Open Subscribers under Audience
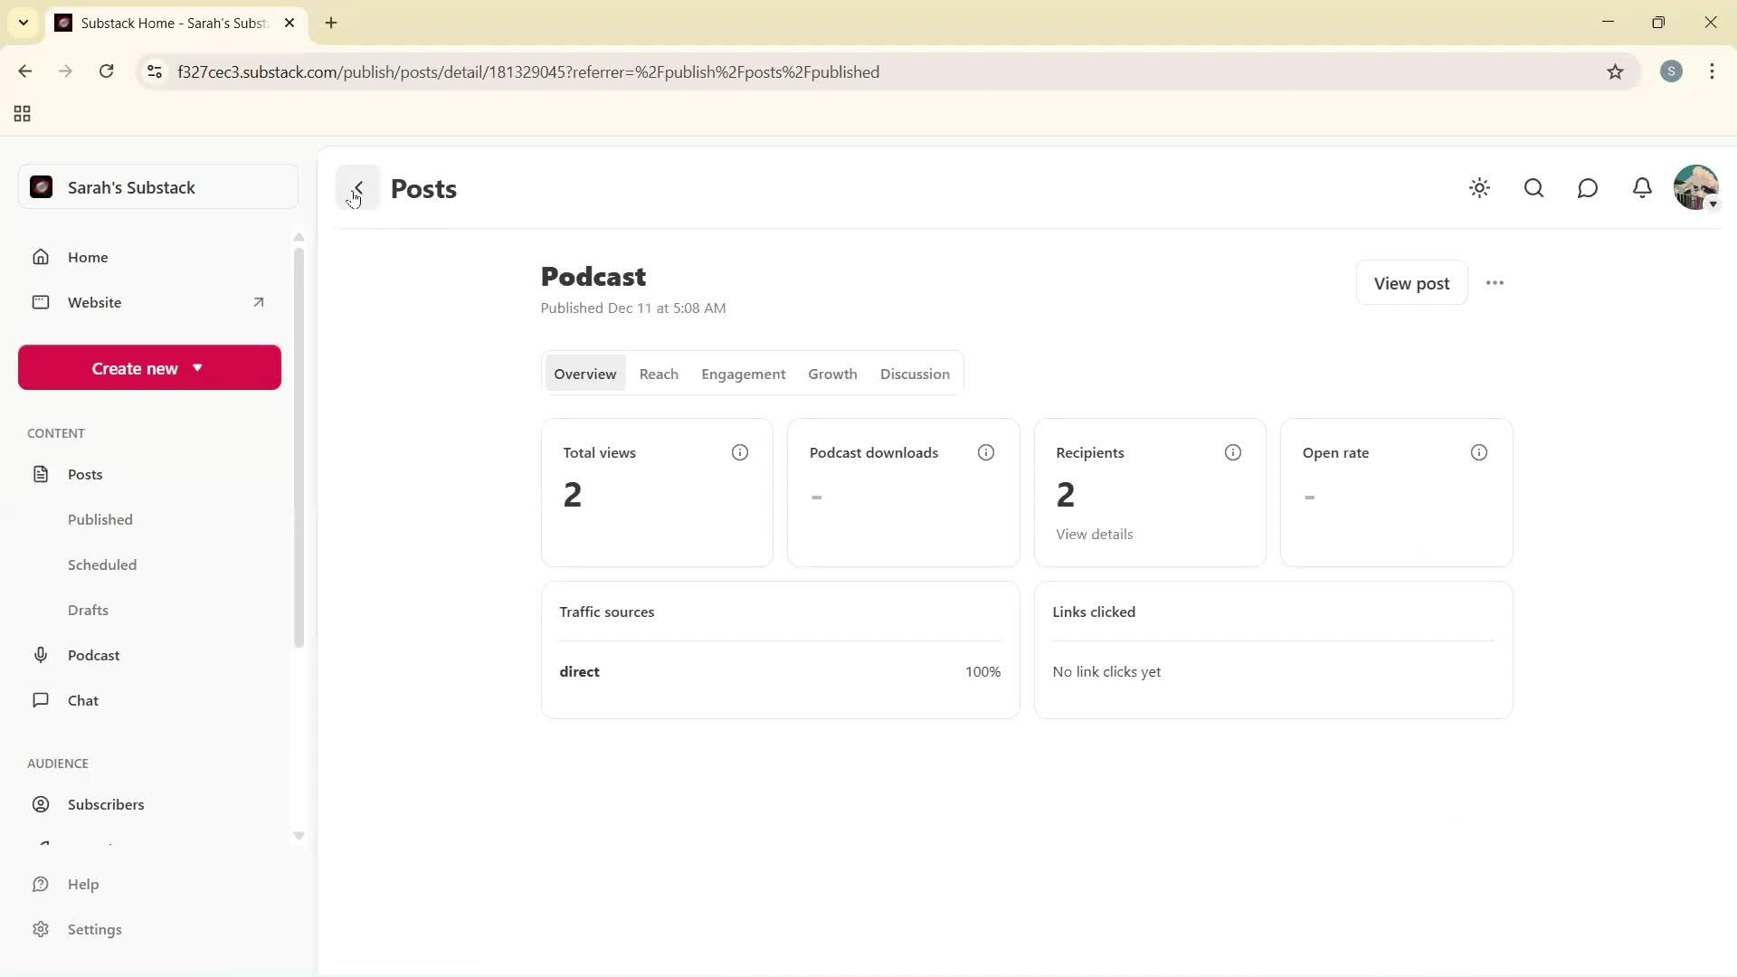The image size is (1737, 977). point(106,804)
